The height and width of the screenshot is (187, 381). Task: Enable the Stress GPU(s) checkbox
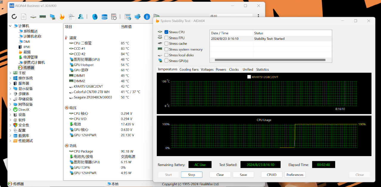166,61
